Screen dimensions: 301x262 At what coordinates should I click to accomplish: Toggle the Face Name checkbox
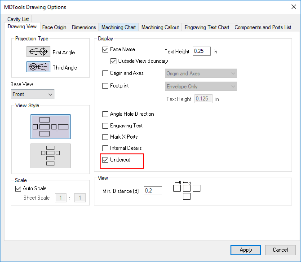(x=106, y=50)
